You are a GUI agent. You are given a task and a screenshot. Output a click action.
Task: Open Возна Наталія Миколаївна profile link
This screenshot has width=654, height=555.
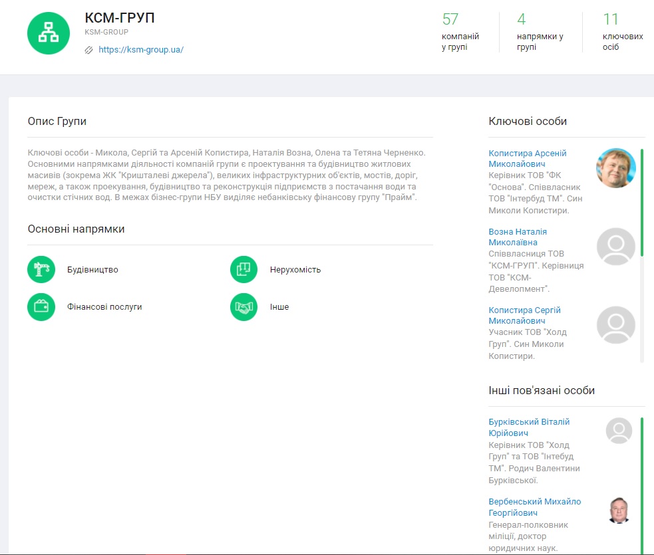coord(517,237)
